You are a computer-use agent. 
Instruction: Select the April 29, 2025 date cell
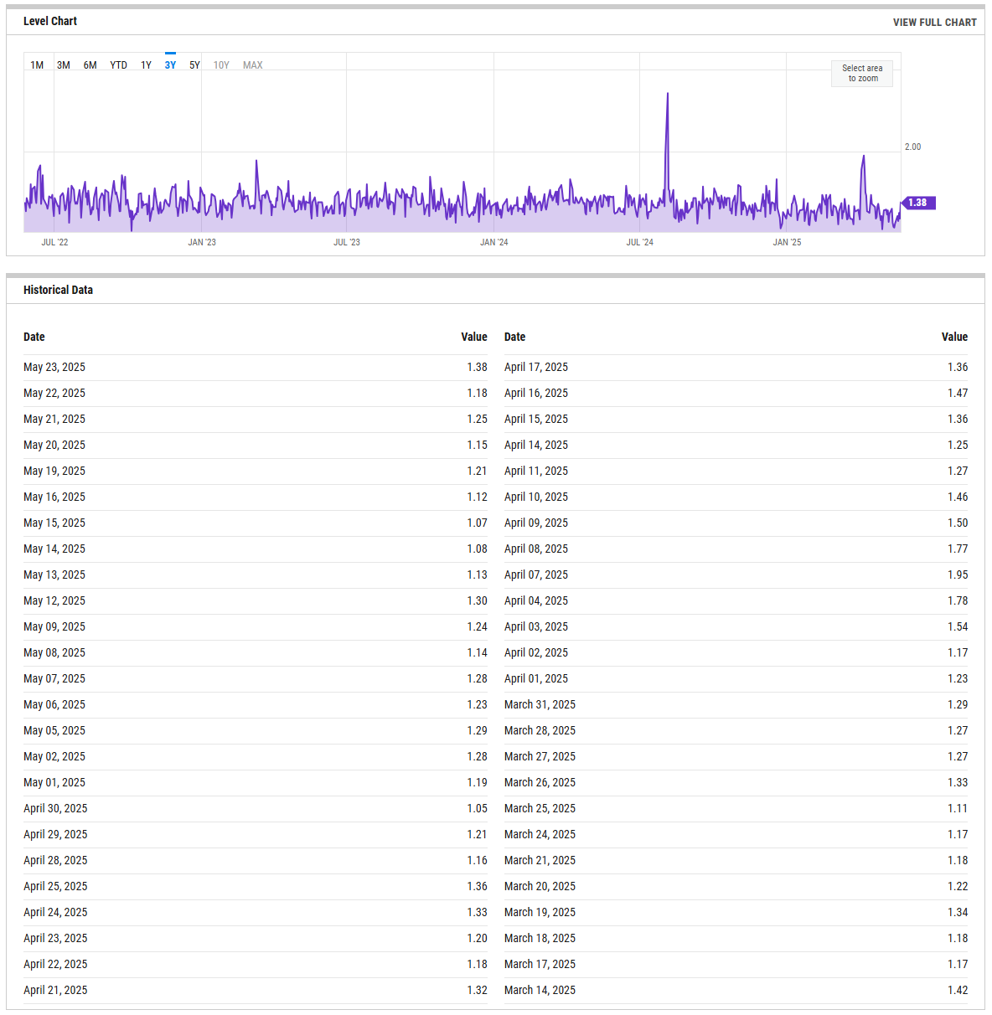[x=55, y=834]
